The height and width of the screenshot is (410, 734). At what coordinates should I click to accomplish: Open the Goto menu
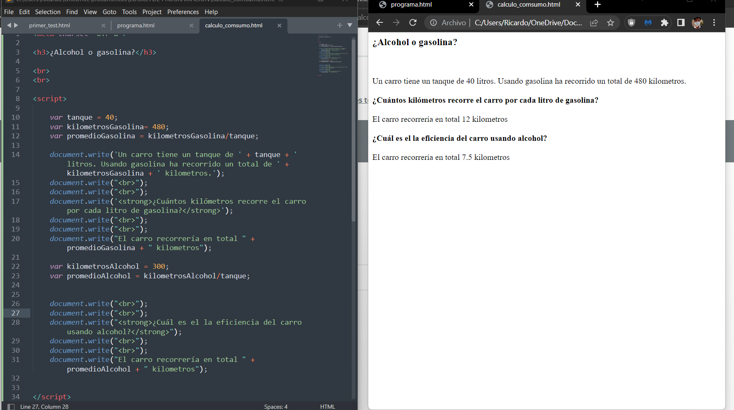click(x=109, y=12)
